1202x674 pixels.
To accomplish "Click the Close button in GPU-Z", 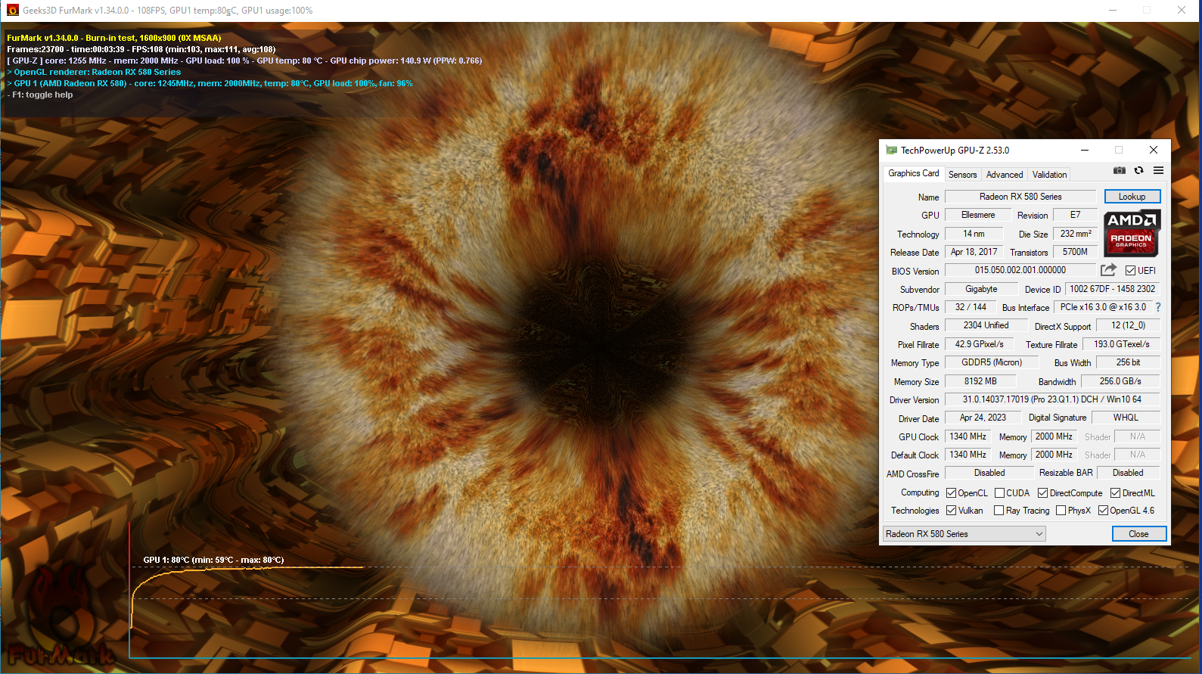I will coord(1138,534).
